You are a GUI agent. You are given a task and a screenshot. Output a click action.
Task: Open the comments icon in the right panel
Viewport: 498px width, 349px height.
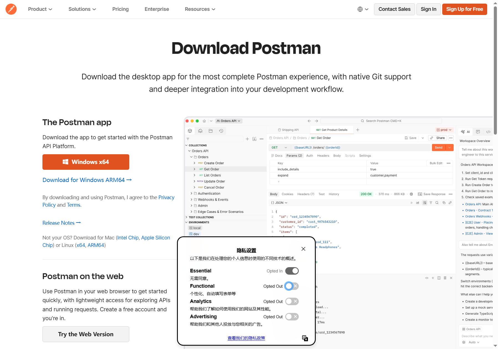coord(478,132)
